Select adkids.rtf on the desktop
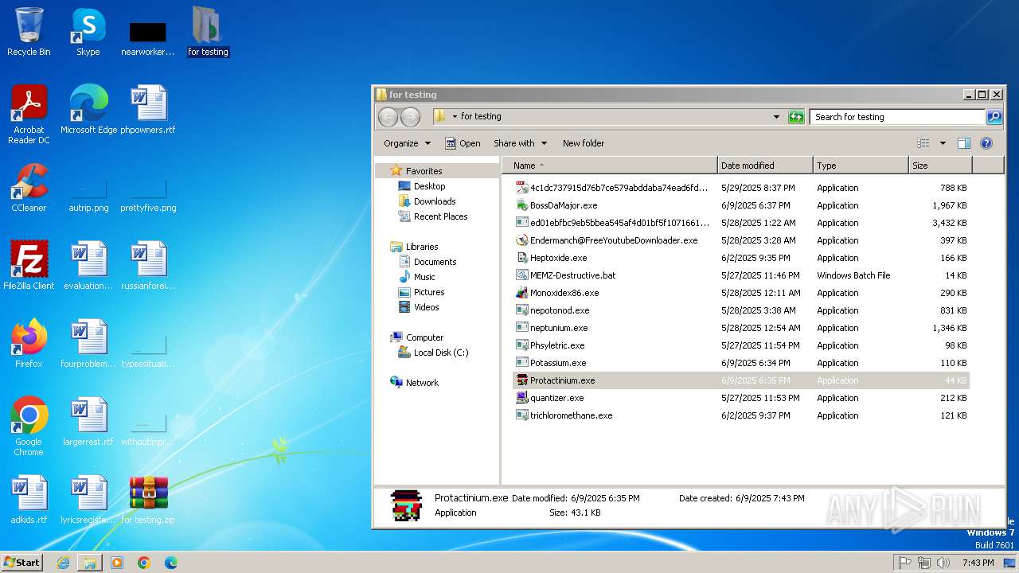The height and width of the screenshot is (573, 1019). [29, 501]
